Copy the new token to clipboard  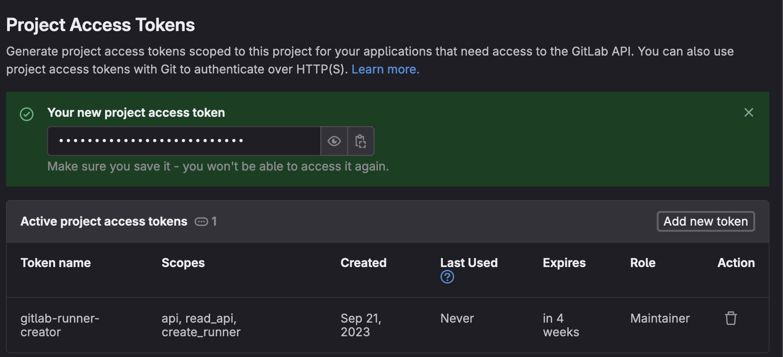pyautogui.click(x=360, y=141)
